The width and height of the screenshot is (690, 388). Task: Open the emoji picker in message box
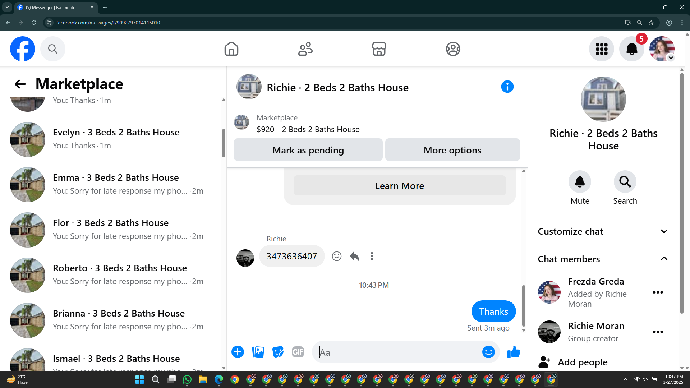tap(488, 352)
